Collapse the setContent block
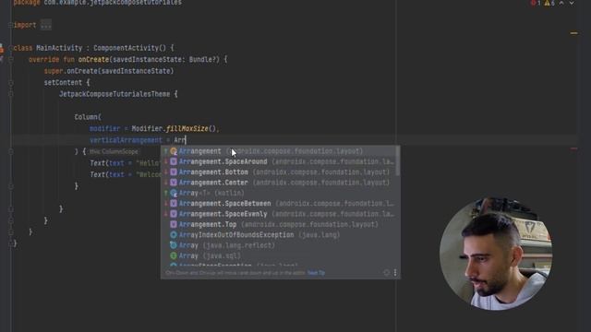This screenshot has width=591, height=332. (x=10, y=83)
